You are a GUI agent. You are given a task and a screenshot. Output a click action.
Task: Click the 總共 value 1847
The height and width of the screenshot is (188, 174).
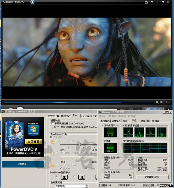pos(130,160)
